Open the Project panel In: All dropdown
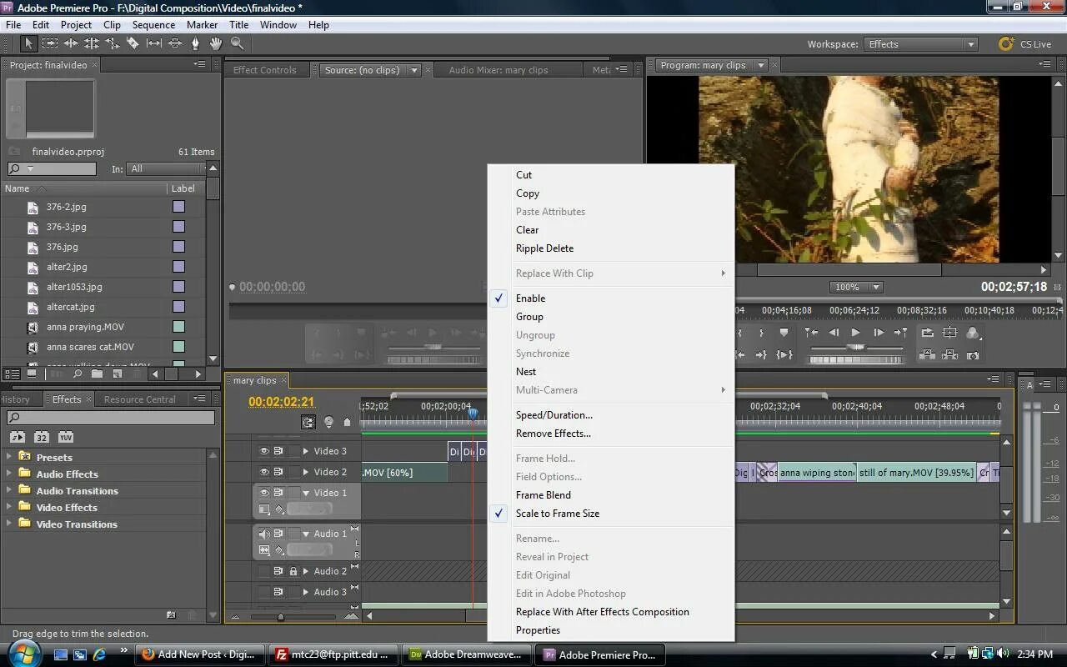 165,168
